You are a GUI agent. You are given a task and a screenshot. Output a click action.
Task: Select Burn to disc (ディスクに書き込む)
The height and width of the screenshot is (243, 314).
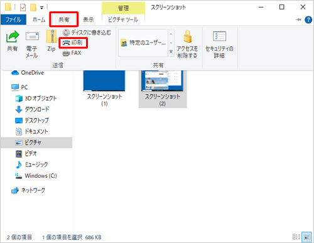pyautogui.click(x=87, y=33)
